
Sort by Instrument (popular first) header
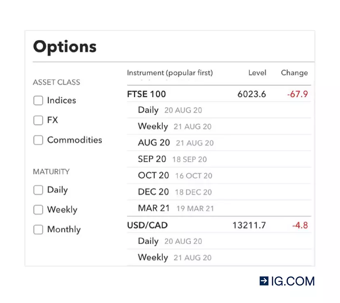coord(170,73)
